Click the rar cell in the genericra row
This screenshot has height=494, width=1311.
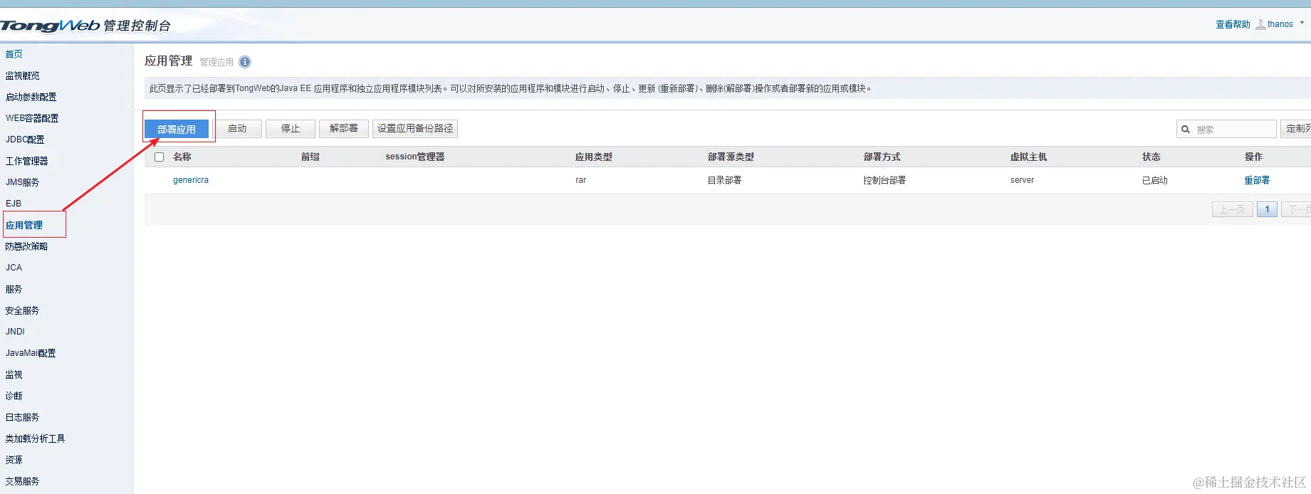[581, 180]
